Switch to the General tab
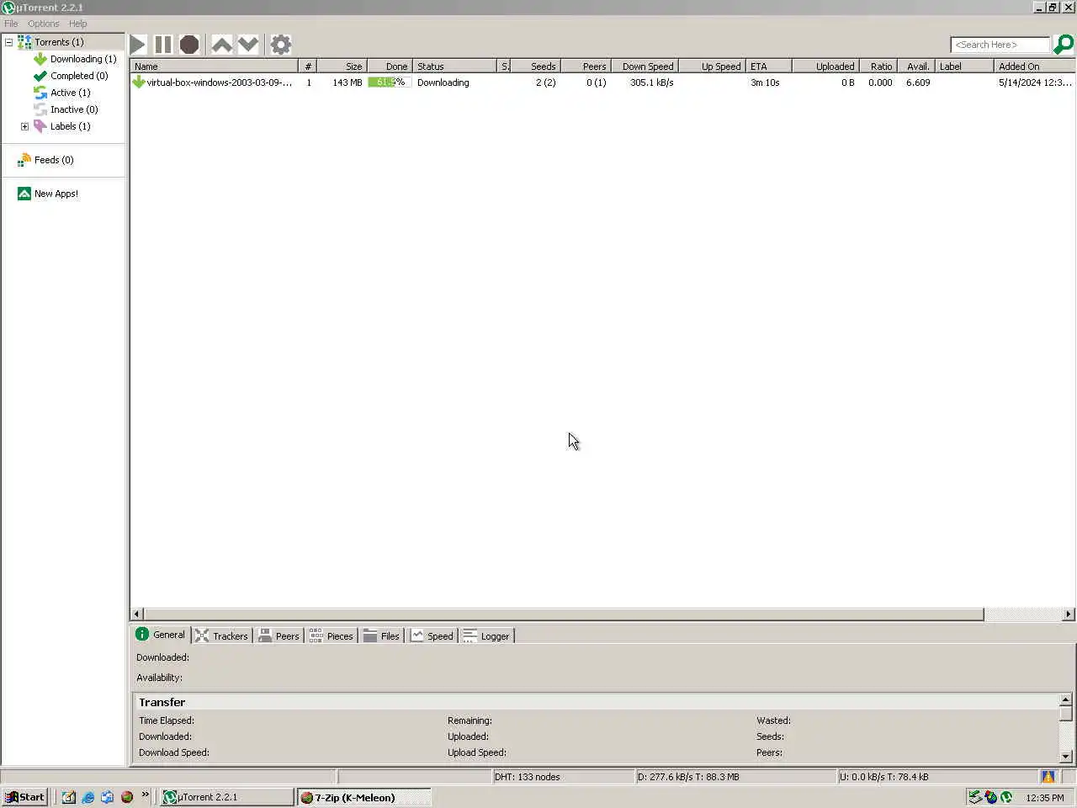Screen dimensions: 1077x808 pyautogui.click(x=162, y=635)
